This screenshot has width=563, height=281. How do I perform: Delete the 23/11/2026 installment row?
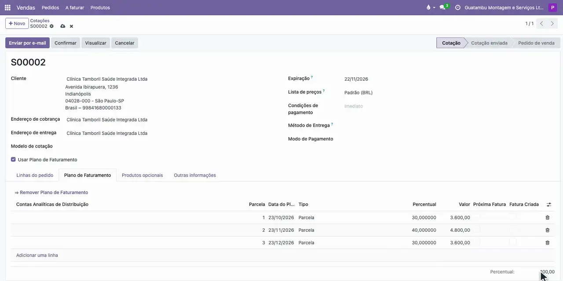coord(548,230)
